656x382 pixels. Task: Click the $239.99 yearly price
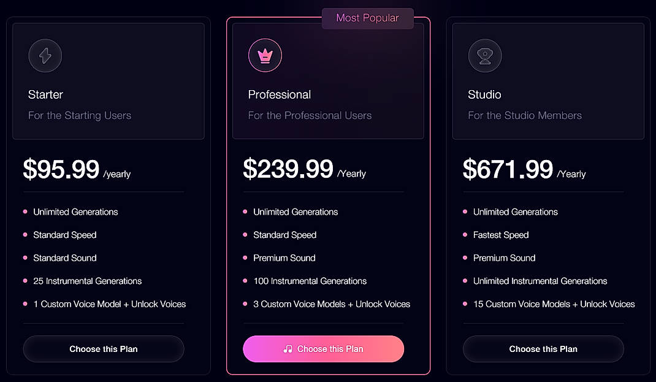(289, 170)
